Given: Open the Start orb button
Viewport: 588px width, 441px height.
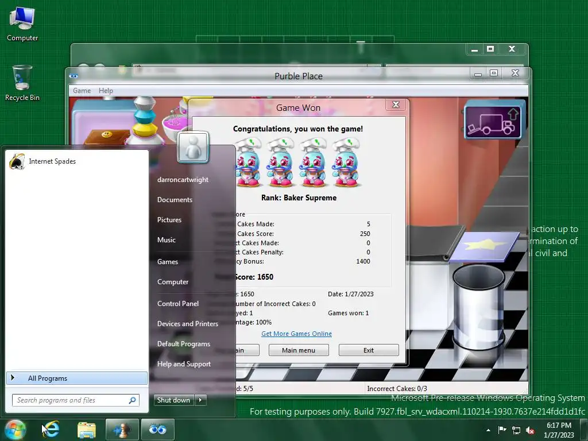Looking at the screenshot, I should pyautogui.click(x=15, y=430).
